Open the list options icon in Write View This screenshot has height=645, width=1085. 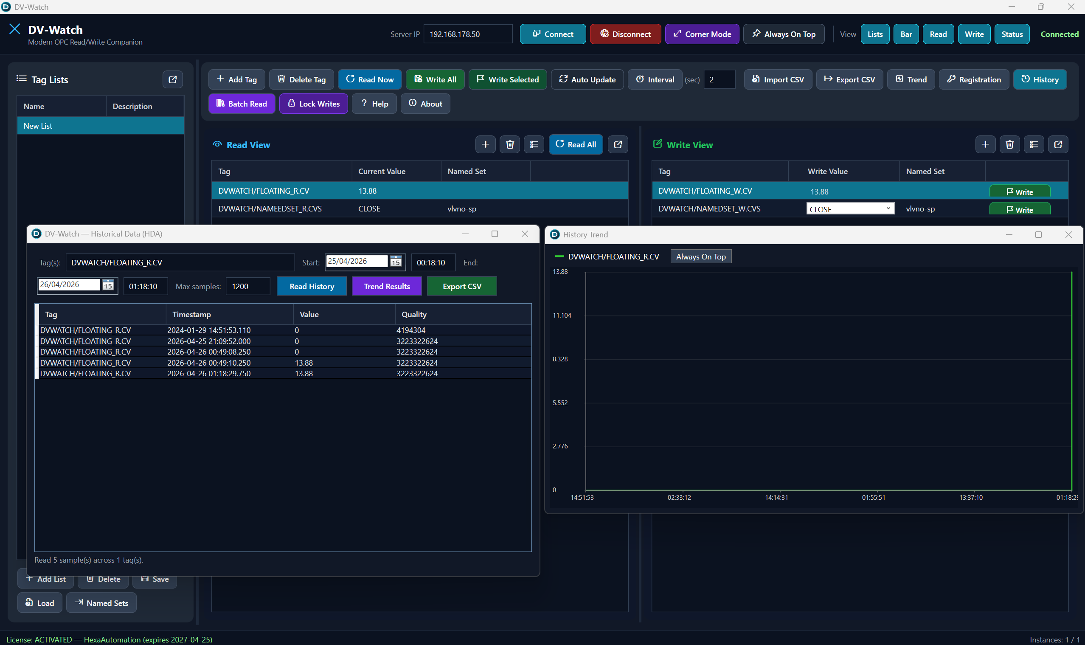pyautogui.click(x=1034, y=144)
